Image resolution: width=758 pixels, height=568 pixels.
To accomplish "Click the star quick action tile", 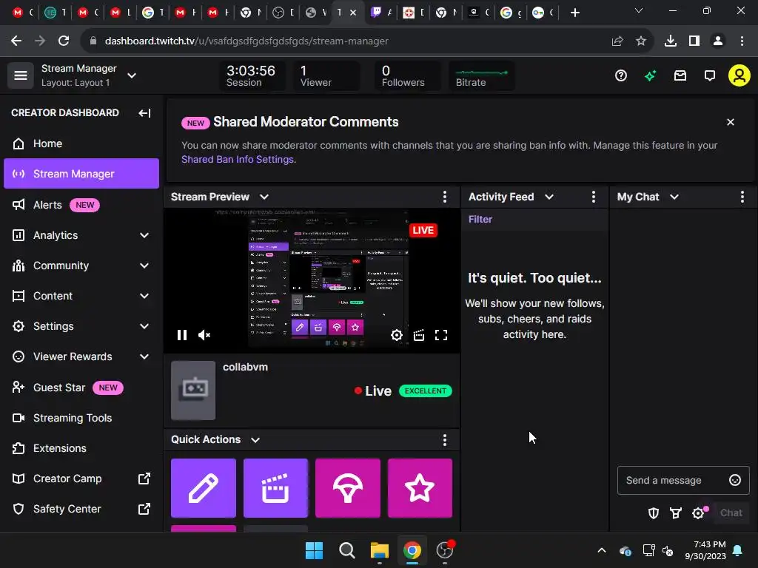I will 420,488.
